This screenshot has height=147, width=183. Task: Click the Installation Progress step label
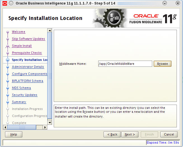(27, 109)
